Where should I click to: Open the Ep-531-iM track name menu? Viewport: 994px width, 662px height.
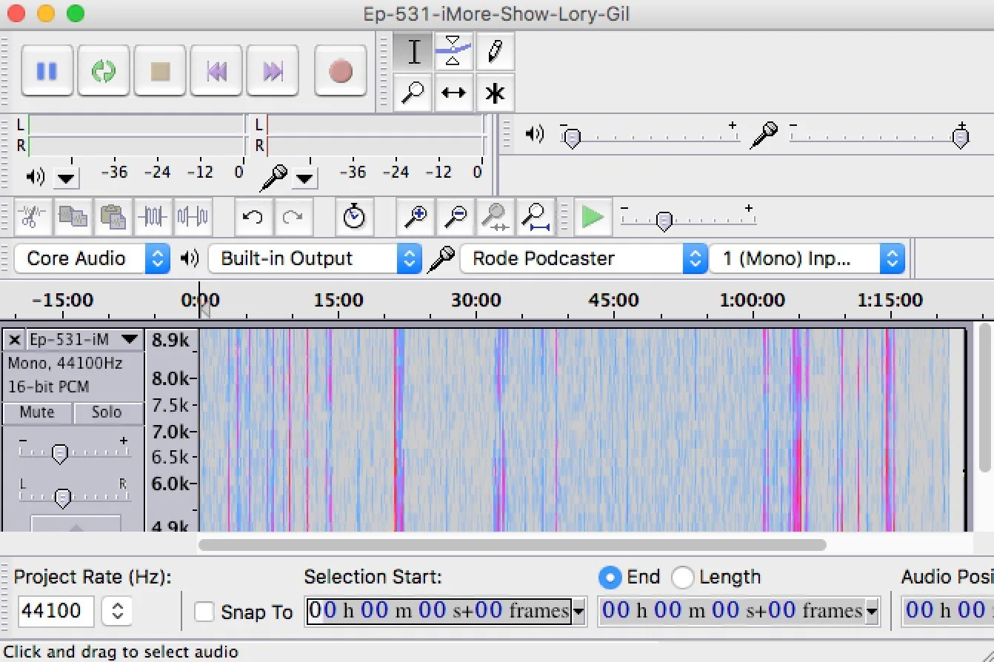pos(84,340)
